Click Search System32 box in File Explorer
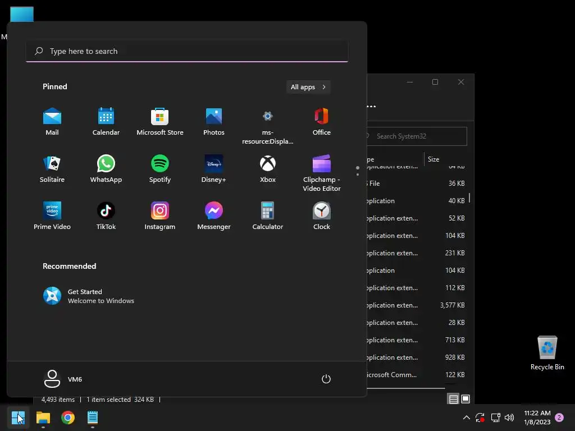The width and height of the screenshot is (575, 431). (417, 136)
